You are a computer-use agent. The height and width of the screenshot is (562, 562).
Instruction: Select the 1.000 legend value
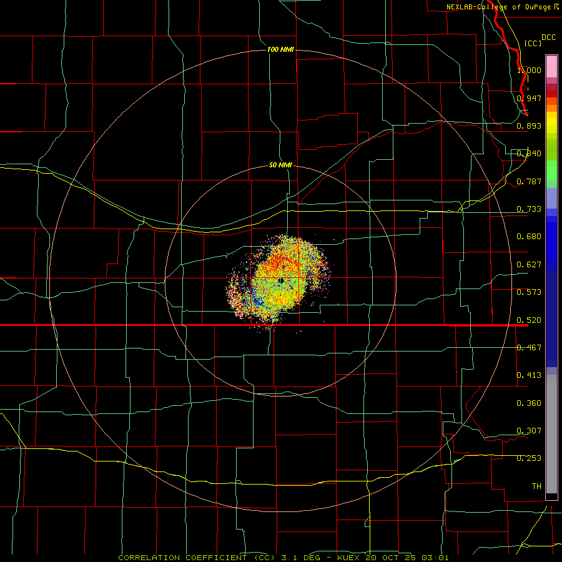coord(529,70)
